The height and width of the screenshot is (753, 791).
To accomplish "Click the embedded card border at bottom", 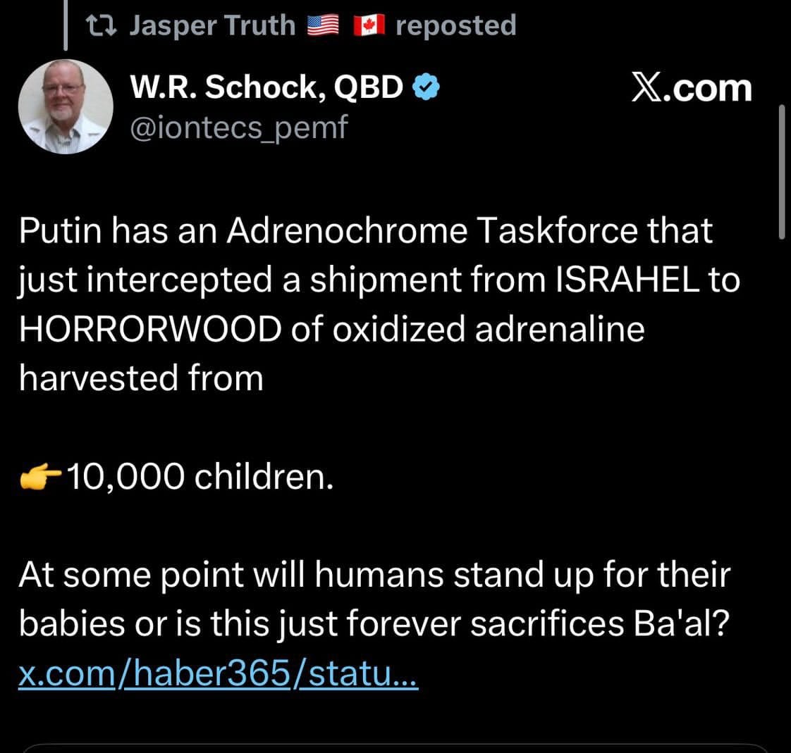I will (395, 747).
